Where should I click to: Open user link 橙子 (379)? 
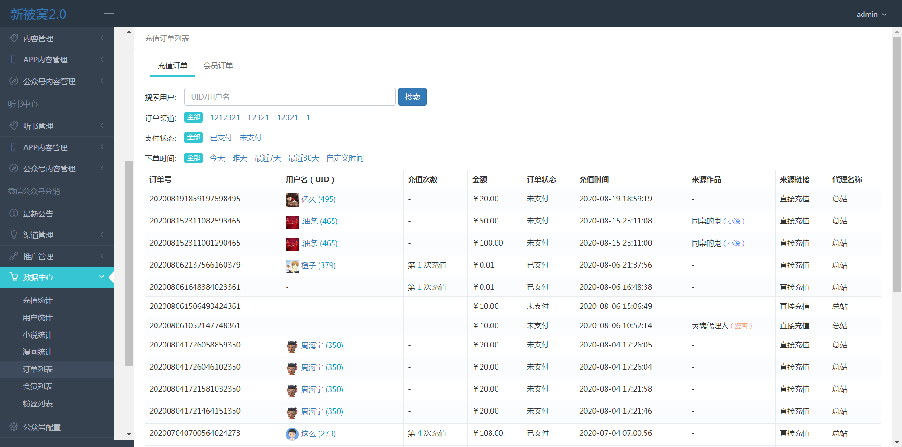coord(318,265)
